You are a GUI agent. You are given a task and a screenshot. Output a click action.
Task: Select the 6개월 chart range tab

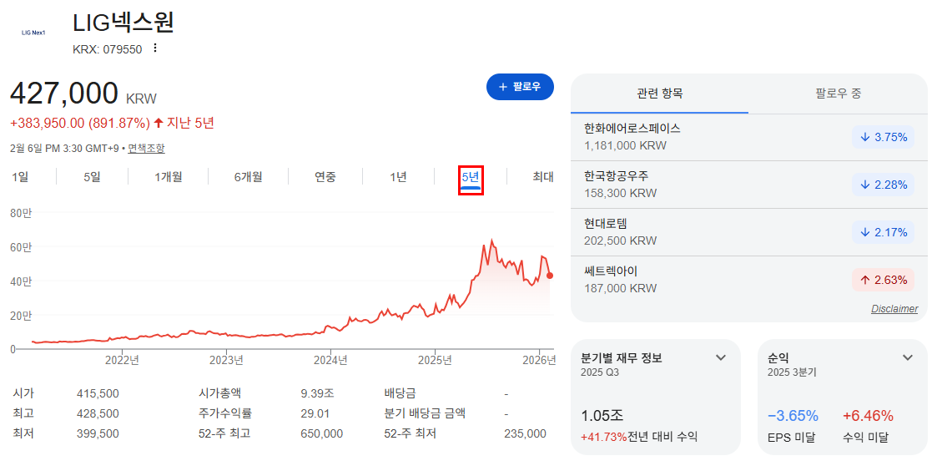(248, 177)
